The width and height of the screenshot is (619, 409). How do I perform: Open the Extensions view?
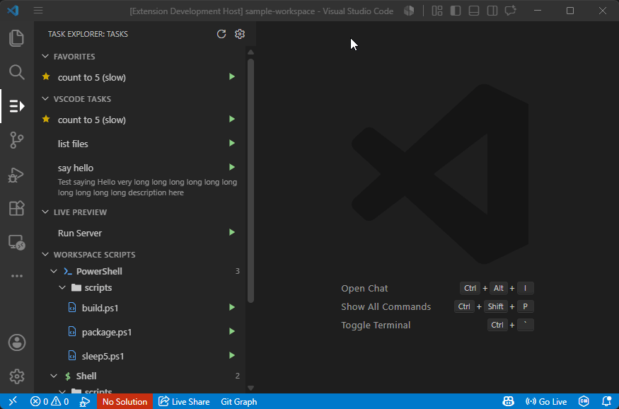[16, 208]
